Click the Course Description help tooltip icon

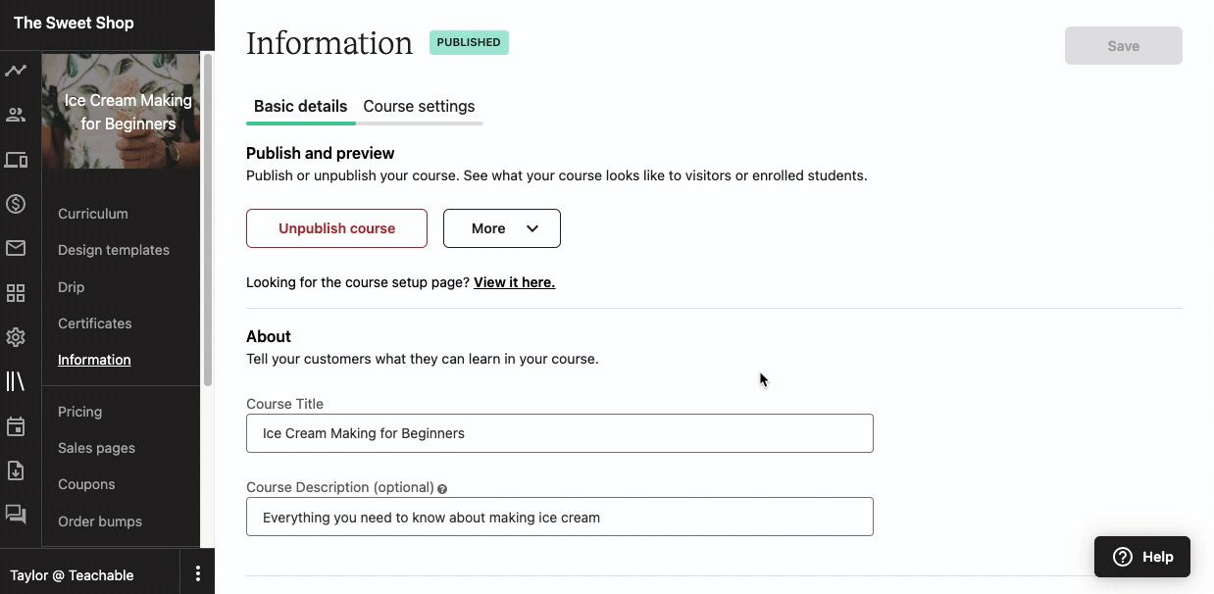pyautogui.click(x=442, y=488)
